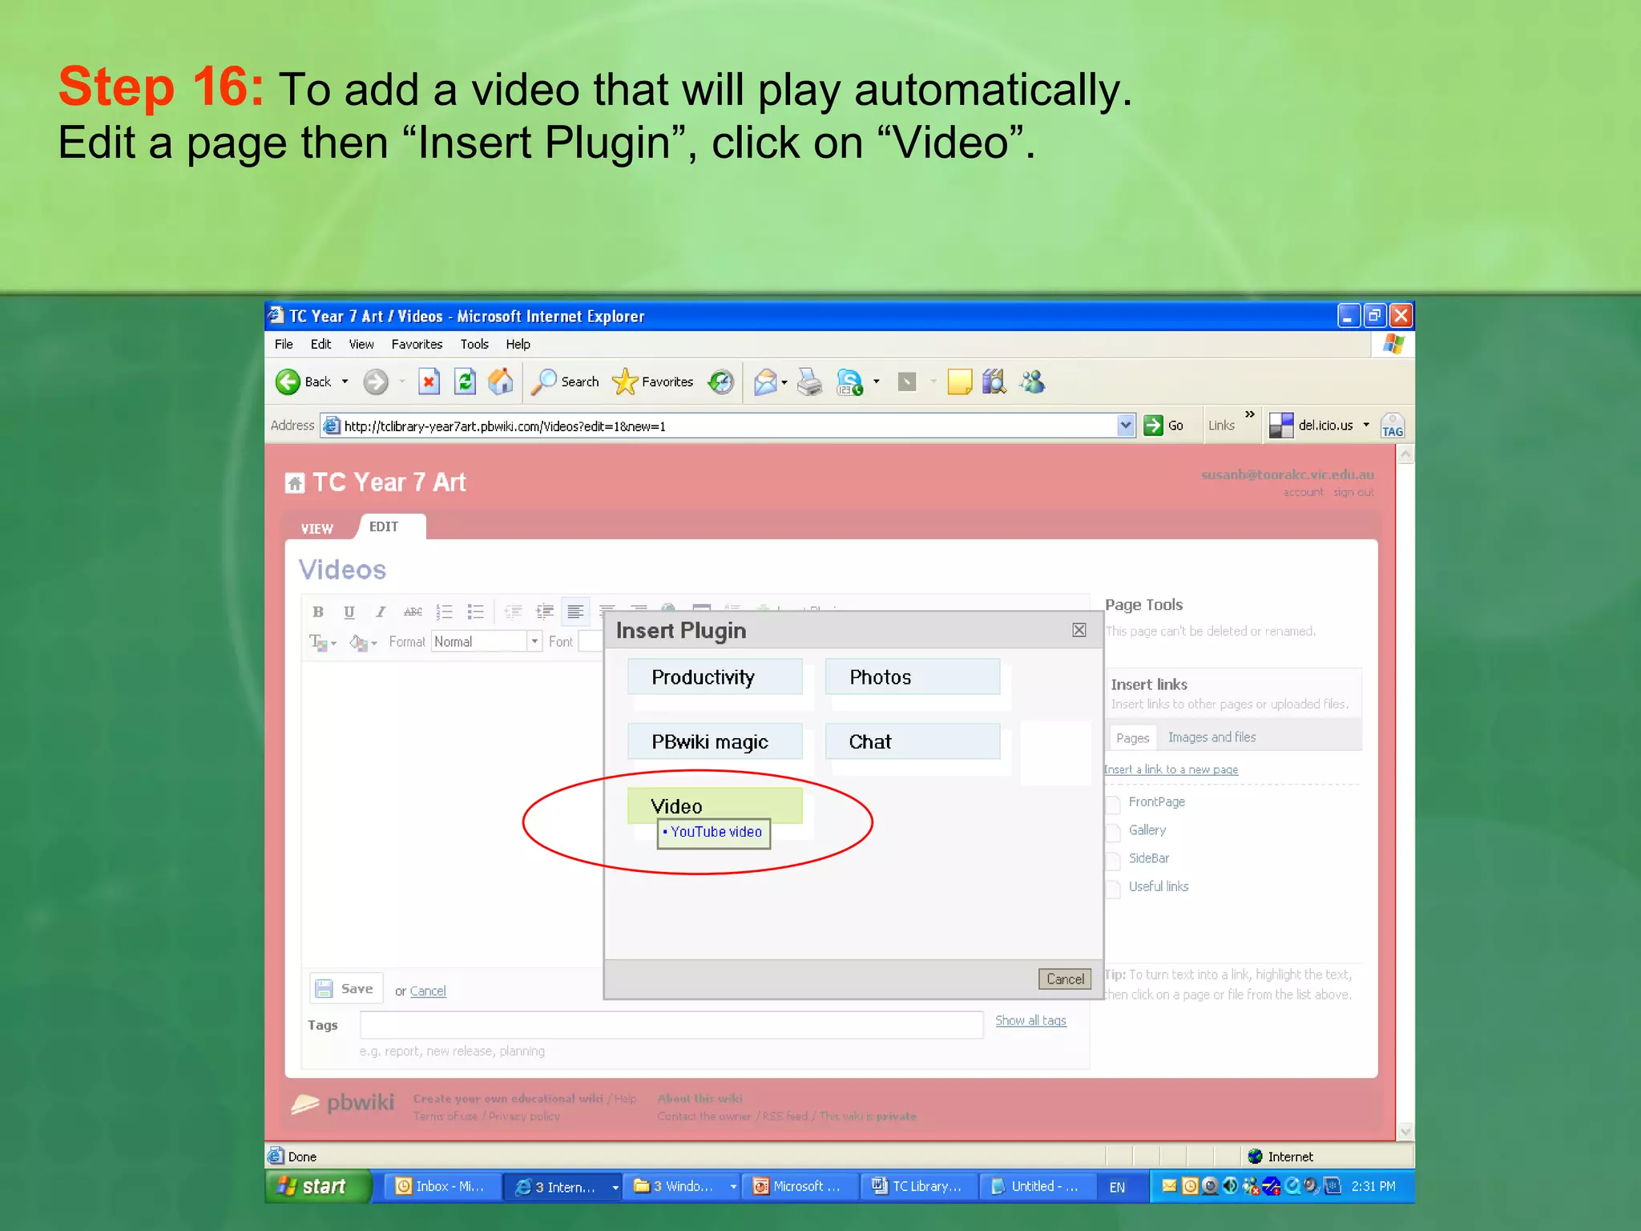Open the Photos plugin category
Image resolution: width=1641 pixels, height=1231 pixels.
(x=913, y=677)
